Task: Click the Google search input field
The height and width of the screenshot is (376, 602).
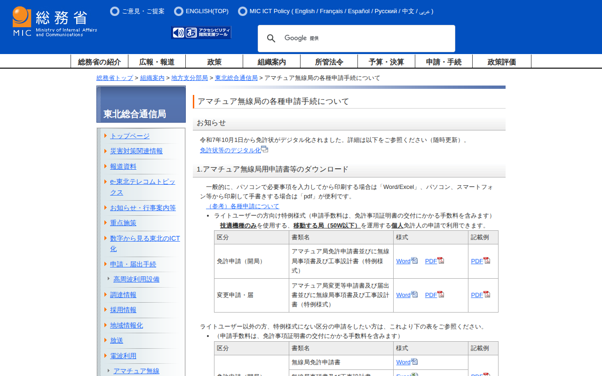Action: coord(376,39)
